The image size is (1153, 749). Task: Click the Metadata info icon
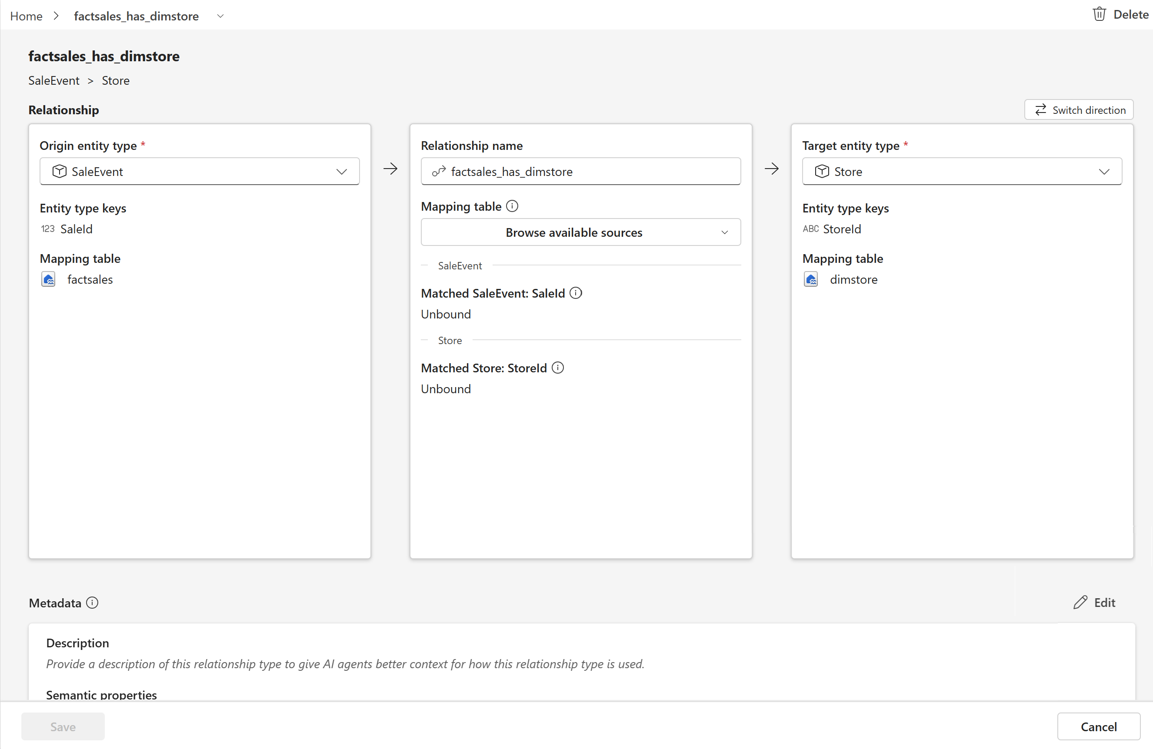(92, 603)
